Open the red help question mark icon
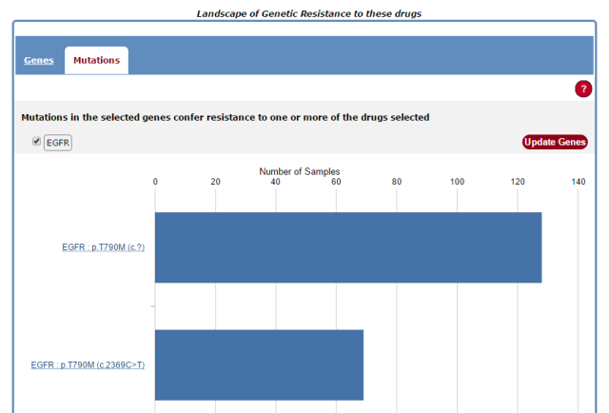Viewport: 609px width, 413px height. (583, 88)
